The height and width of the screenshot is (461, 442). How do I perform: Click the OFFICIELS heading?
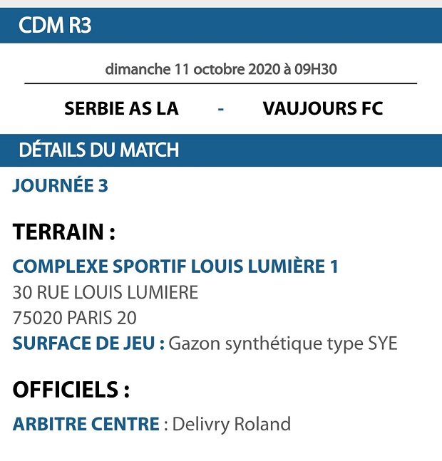pyautogui.click(x=71, y=390)
